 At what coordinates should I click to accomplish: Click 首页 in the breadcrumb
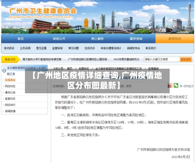pos(69,68)
